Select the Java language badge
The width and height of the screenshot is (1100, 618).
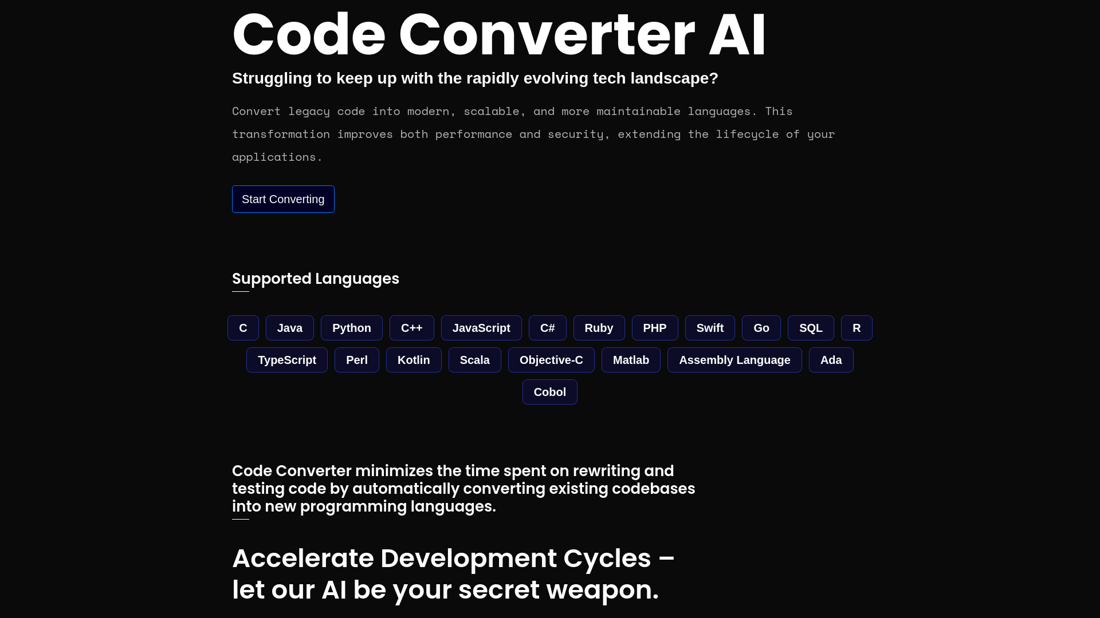[289, 327]
